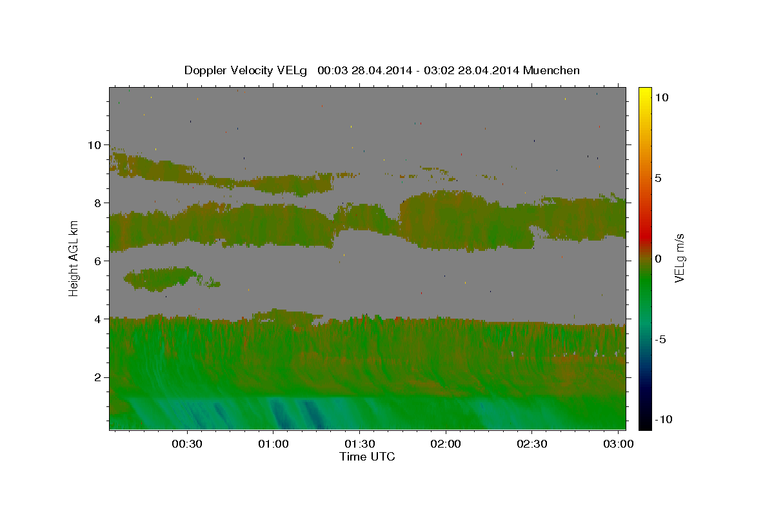
Task: Click the dark blue streak near 01:00 at bottom
Action: point(279,413)
